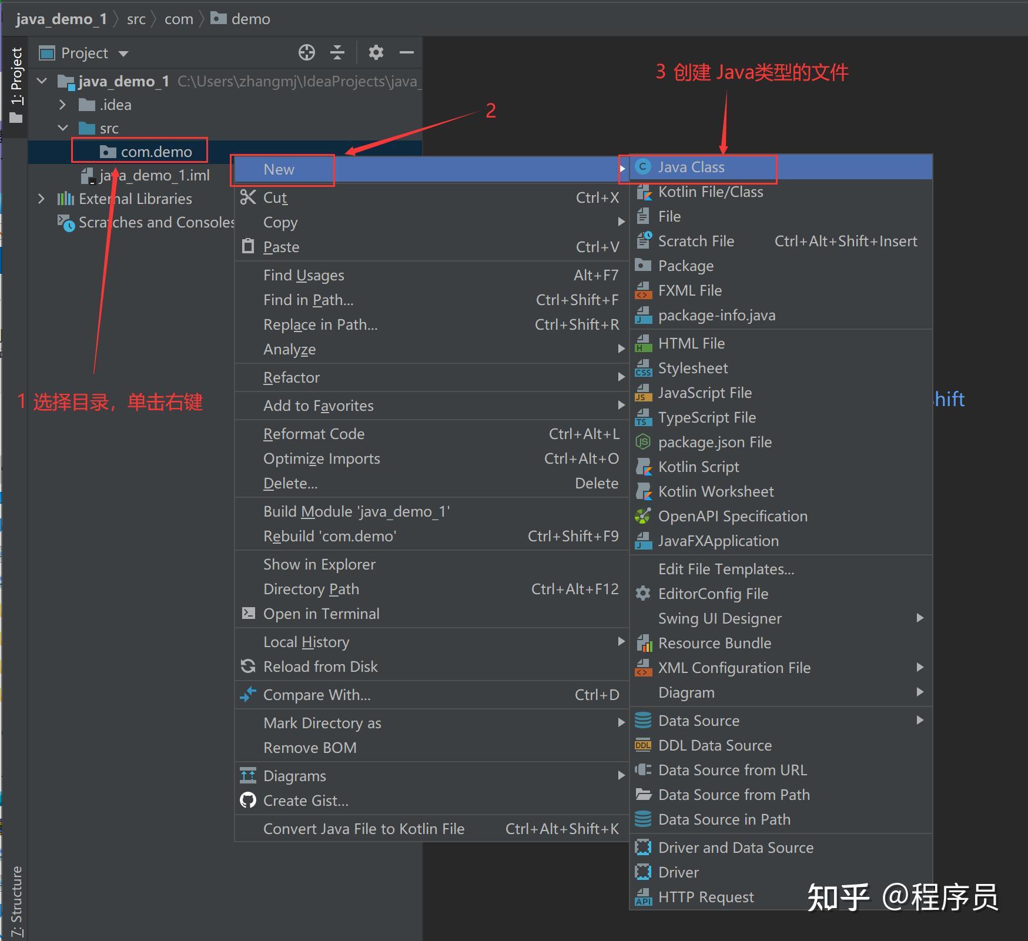Expand External Libraries node

tap(41, 199)
